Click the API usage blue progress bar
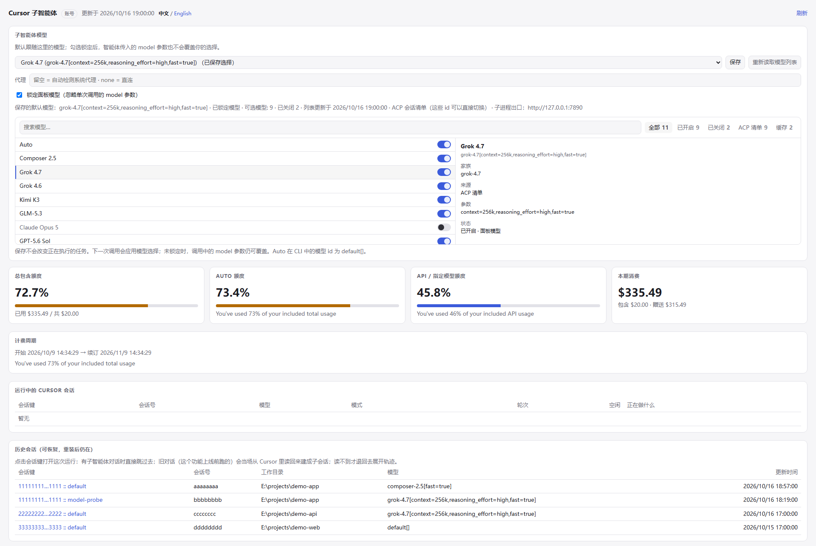This screenshot has height=546, width=816. [x=508, y=306]
